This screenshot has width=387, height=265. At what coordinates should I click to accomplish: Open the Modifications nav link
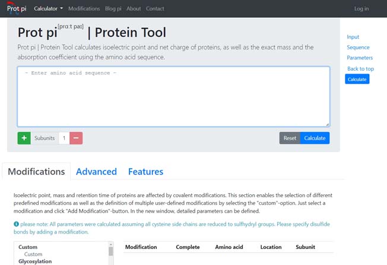[84, 9]
